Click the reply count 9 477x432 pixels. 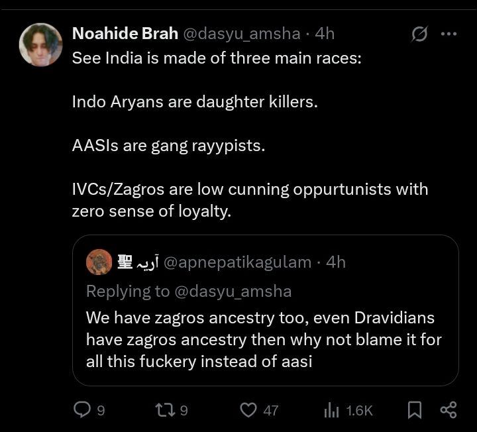point(101,411)
